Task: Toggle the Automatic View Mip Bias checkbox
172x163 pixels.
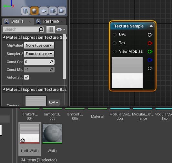Action: coord(26,77)
